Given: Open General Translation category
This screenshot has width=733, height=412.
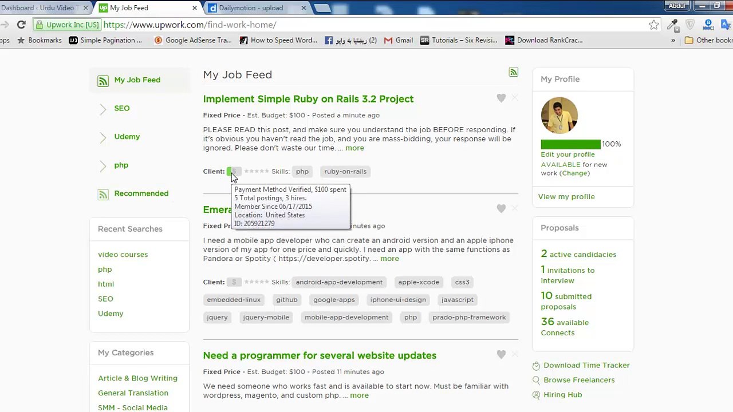Looking at the screenshot, I should tap(133, 393).
